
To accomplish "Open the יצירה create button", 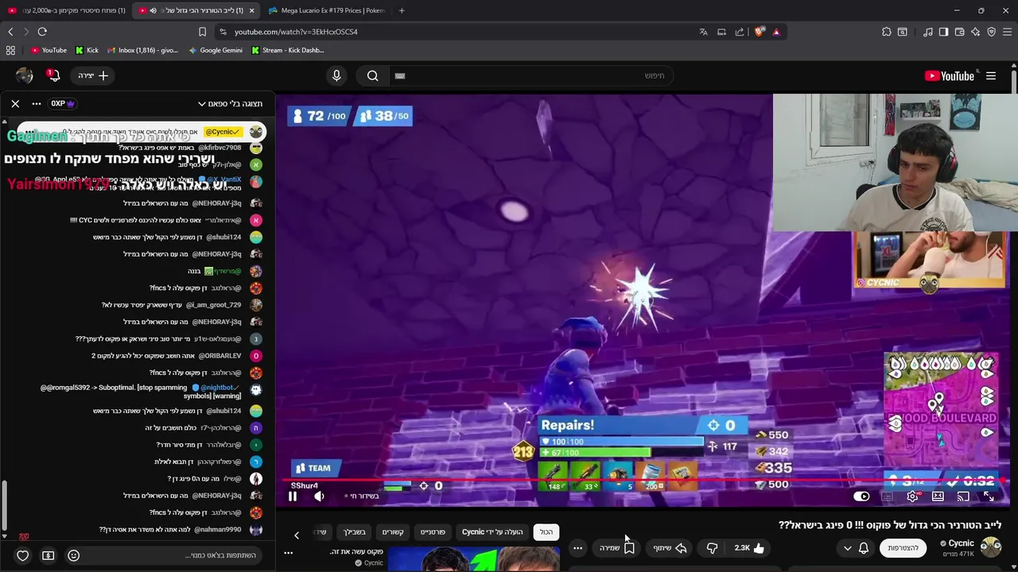I will (x=93, y=75).
